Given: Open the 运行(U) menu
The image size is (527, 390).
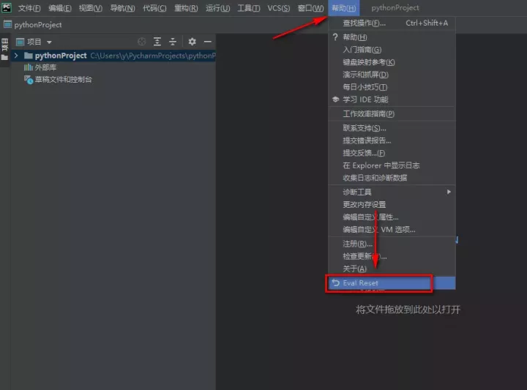Looking at the screenshot, I should pos(217,8).
